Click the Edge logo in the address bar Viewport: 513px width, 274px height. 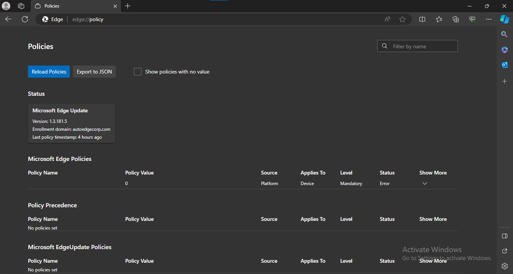point(45,19)
